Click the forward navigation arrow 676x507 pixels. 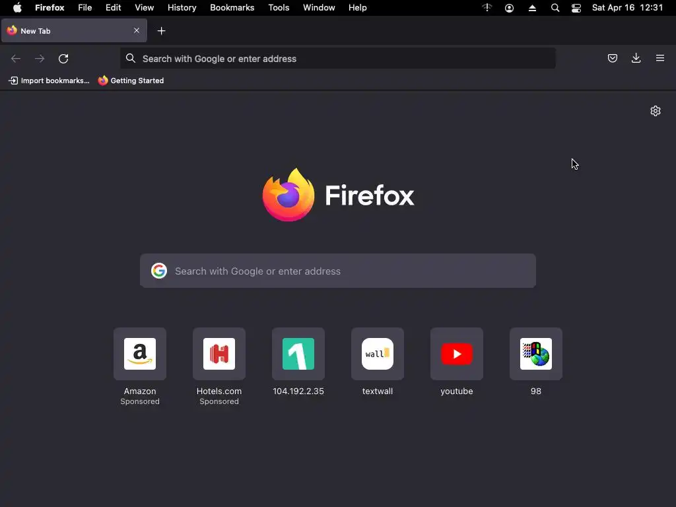coord(40,58)
